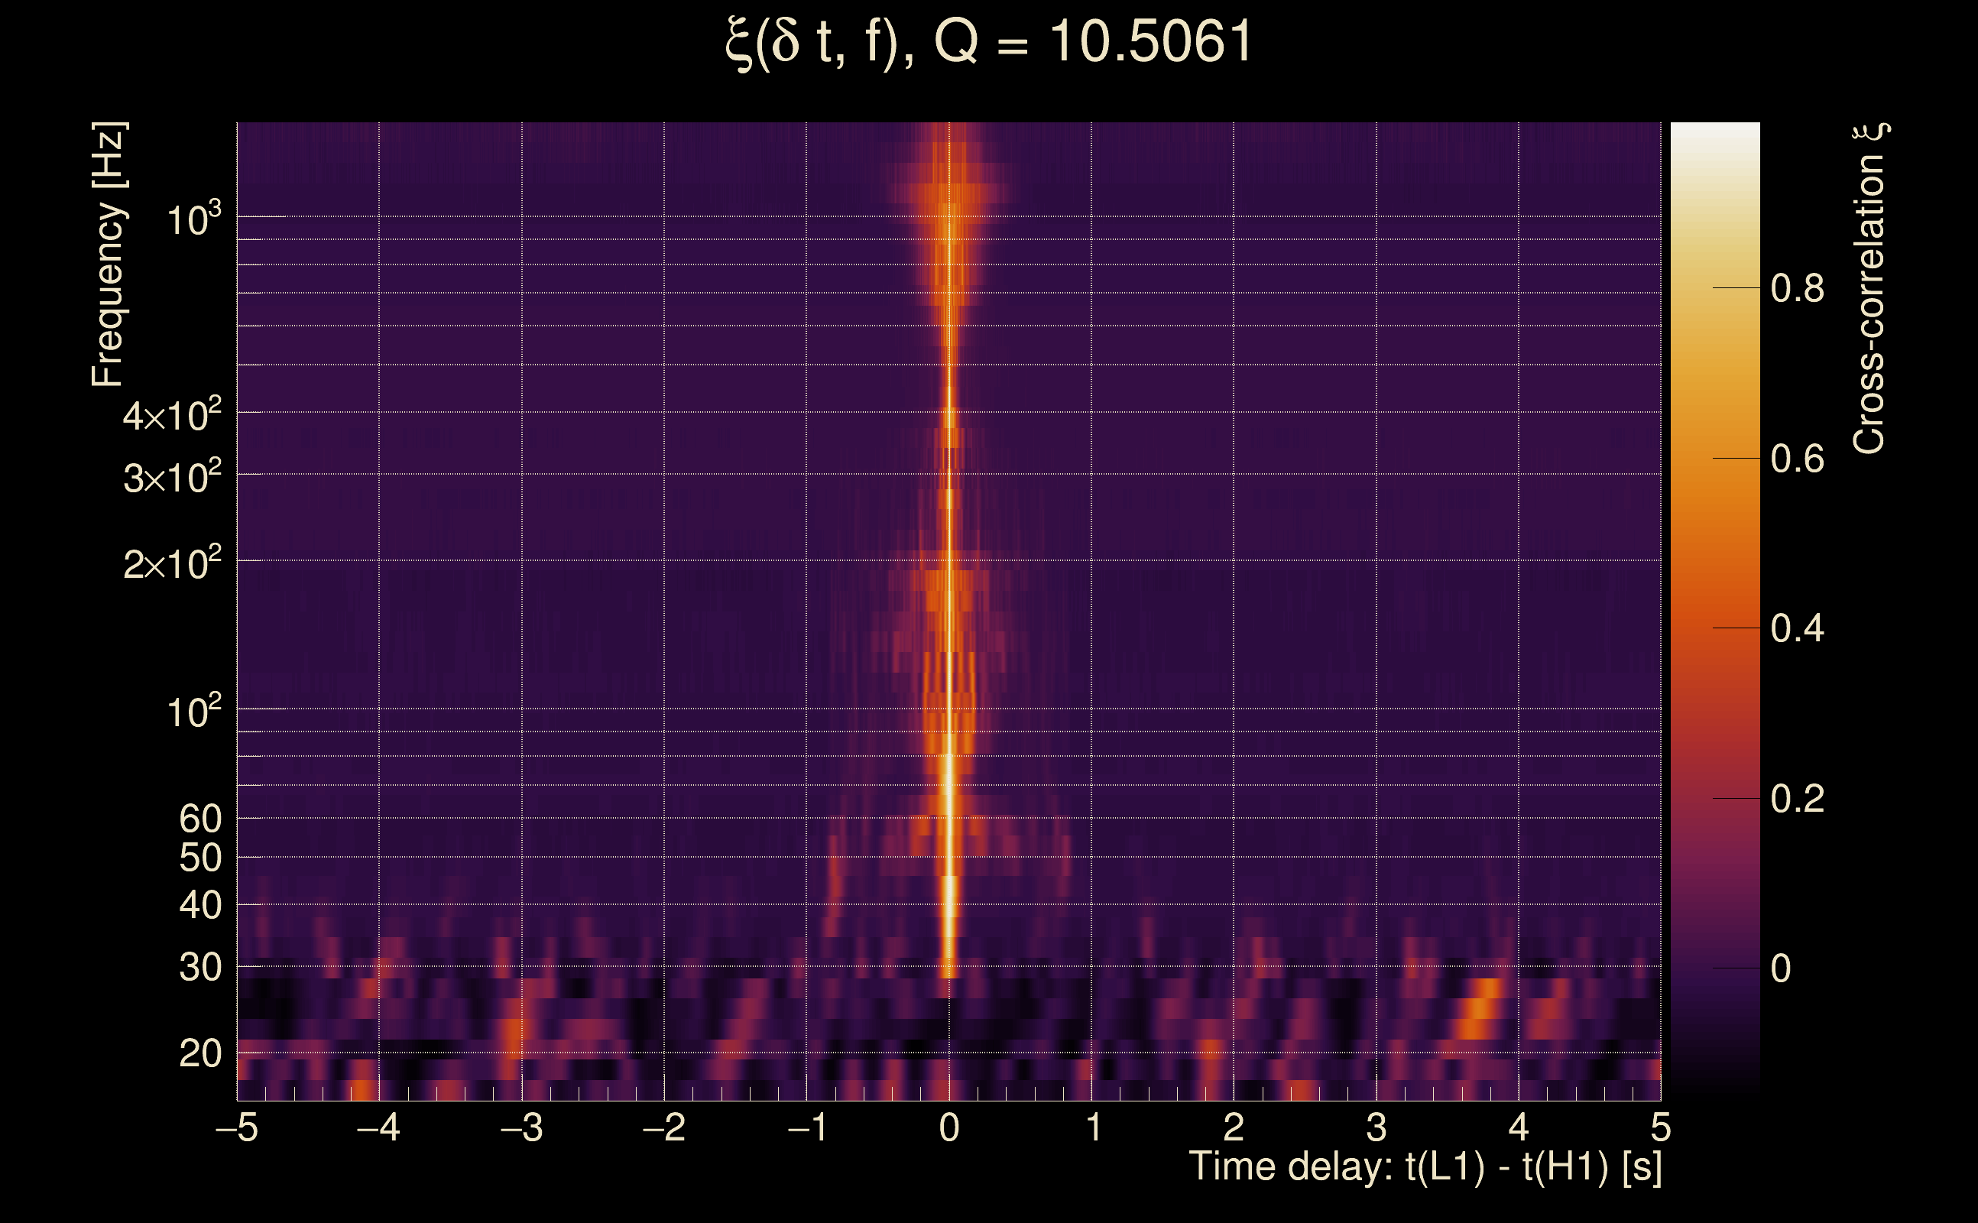Screen dimensions: 1978x1223
Task: Click the 60 Hz y-axis tick label
Action: [x=199, y=819]
